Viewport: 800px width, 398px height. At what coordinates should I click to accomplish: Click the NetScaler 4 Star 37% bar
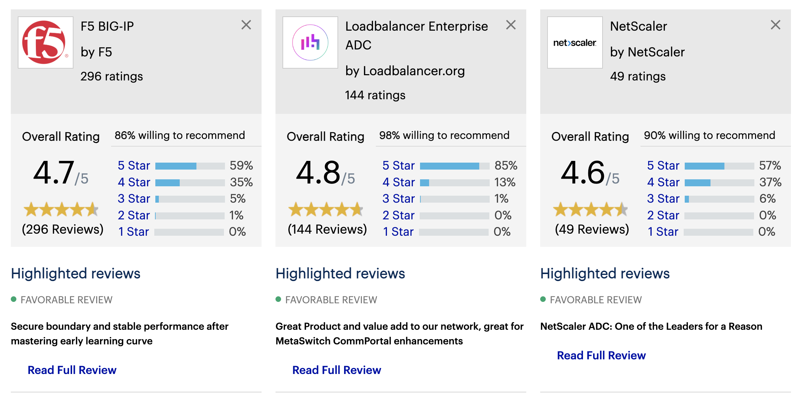720,183
